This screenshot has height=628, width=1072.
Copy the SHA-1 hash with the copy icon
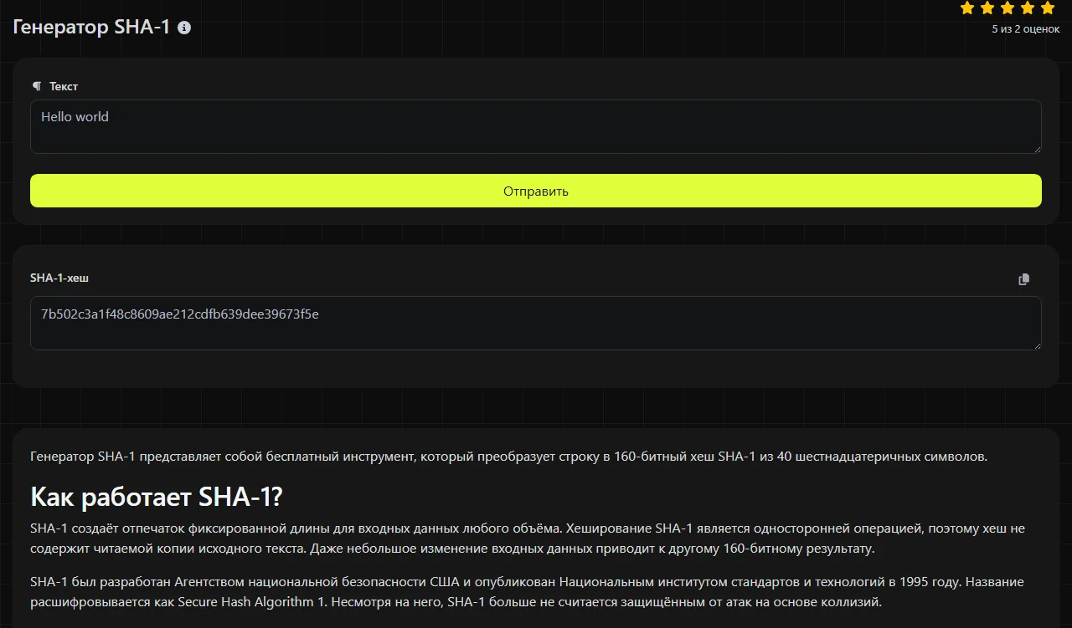(x=1023, y=279)
